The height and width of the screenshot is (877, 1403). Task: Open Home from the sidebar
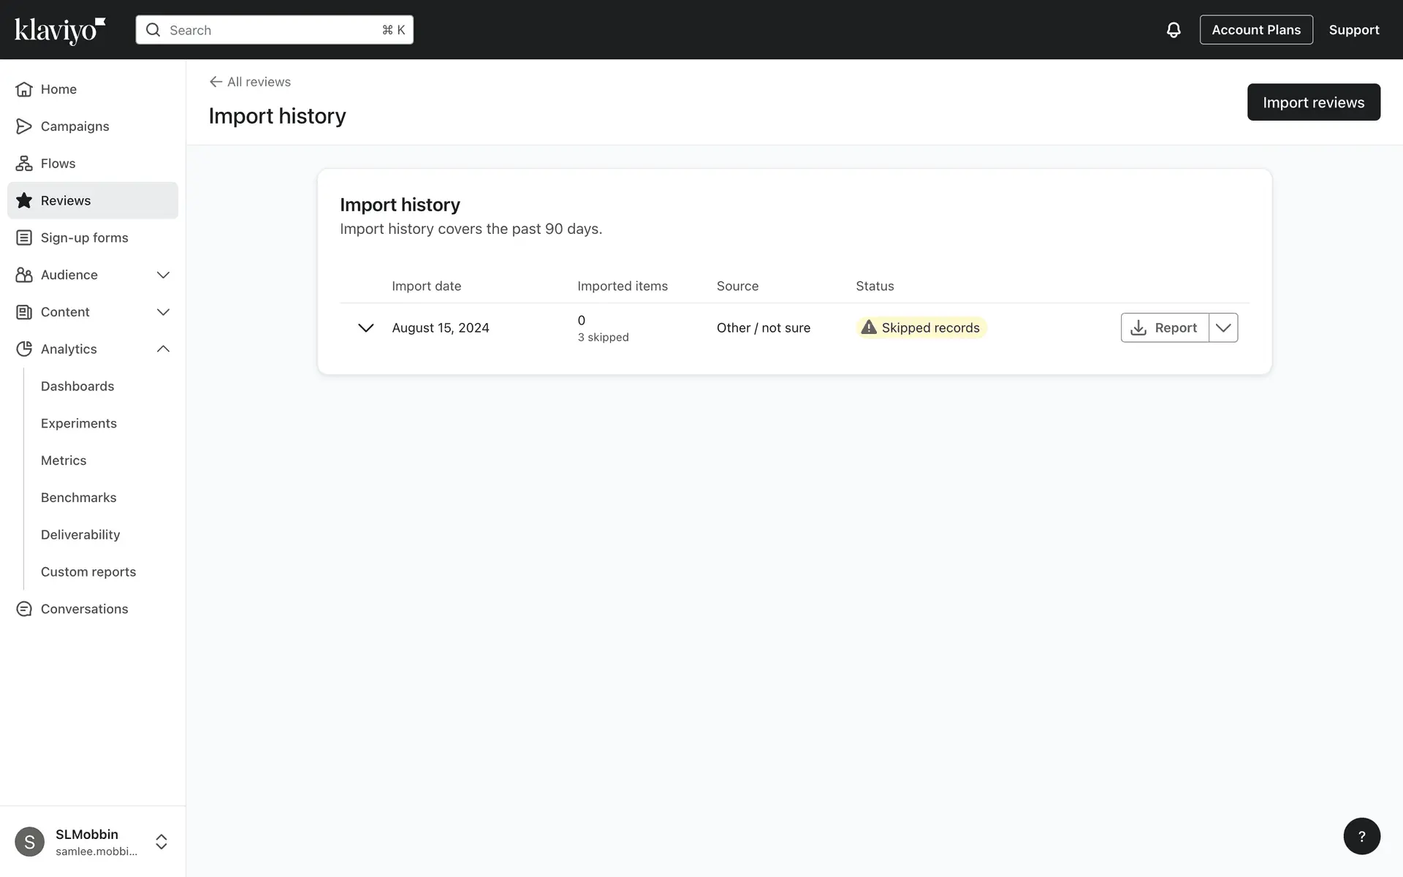(58, 89)
